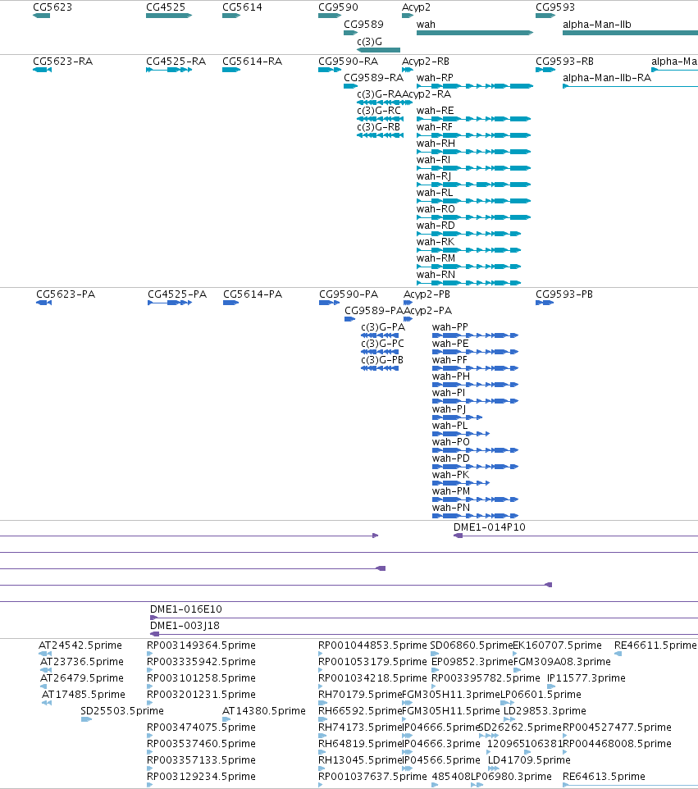
Task: Select the CG9593 gene label
Action: pos(555,7)
